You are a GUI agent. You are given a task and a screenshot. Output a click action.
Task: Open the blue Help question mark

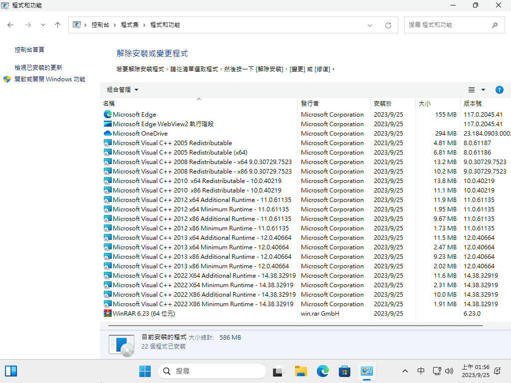coord(499,90)
